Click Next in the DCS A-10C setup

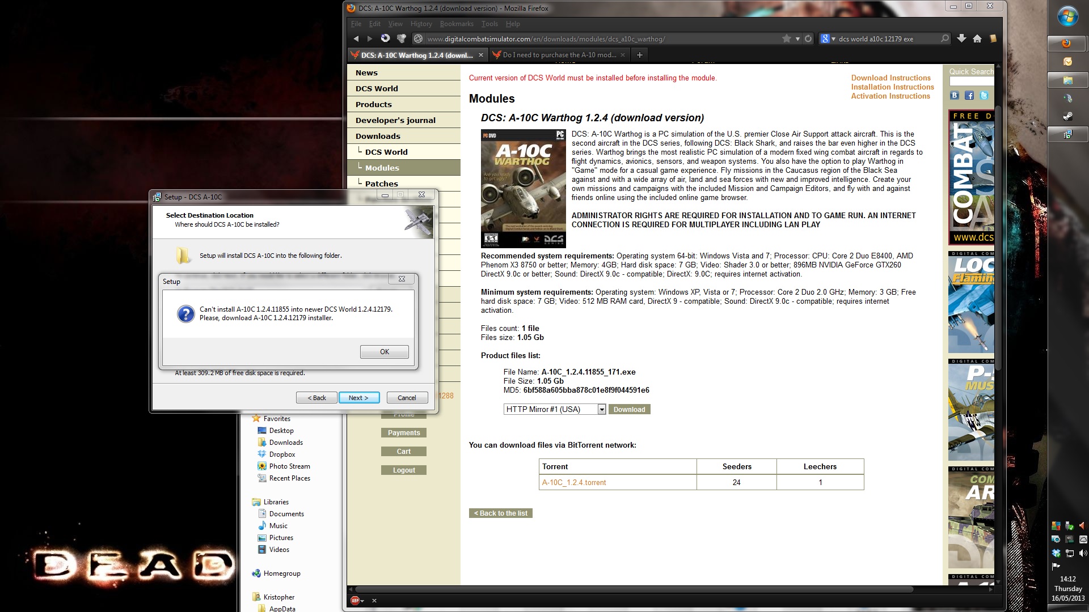pyautogui.click(x=358, y=398)
